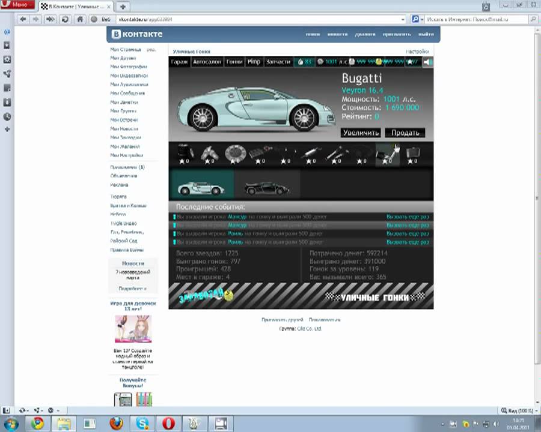Go back in browser history

[23, 19]
